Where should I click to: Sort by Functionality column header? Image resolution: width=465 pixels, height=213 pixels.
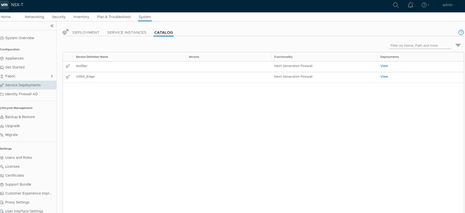[x=283, y=57]
